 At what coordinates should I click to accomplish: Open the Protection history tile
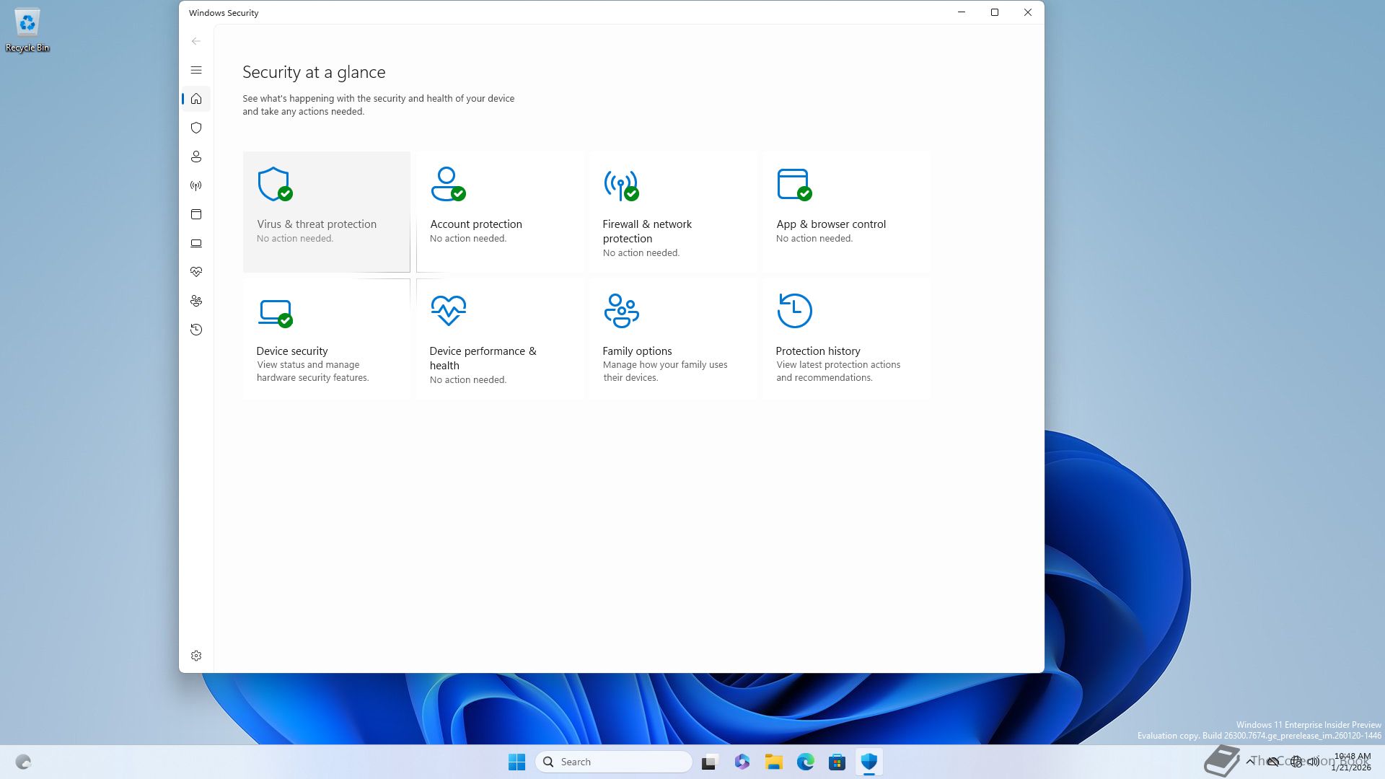845,338
